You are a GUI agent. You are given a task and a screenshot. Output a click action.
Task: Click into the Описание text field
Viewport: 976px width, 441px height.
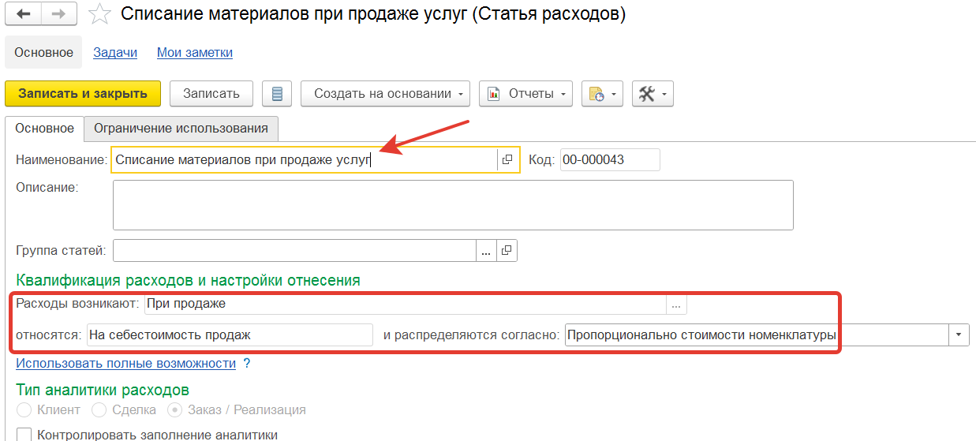453,205
